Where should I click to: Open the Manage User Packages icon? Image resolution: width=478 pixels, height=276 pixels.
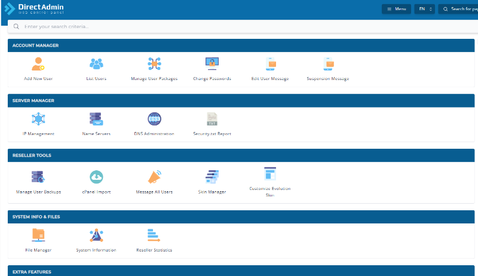tap(154, 64)
